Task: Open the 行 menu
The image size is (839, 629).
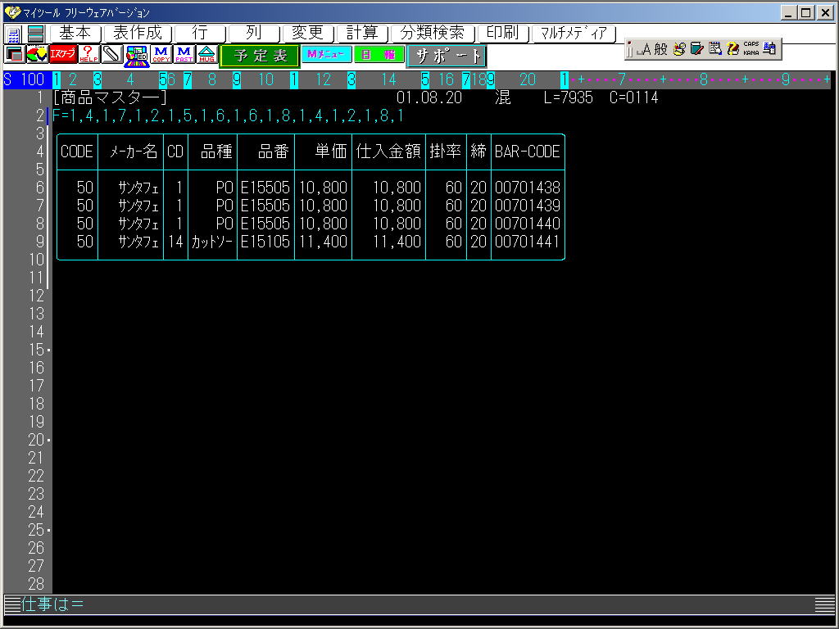Action: 200,33
